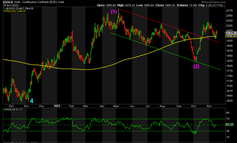Click the 1925 price axis label

click(229, 41)
